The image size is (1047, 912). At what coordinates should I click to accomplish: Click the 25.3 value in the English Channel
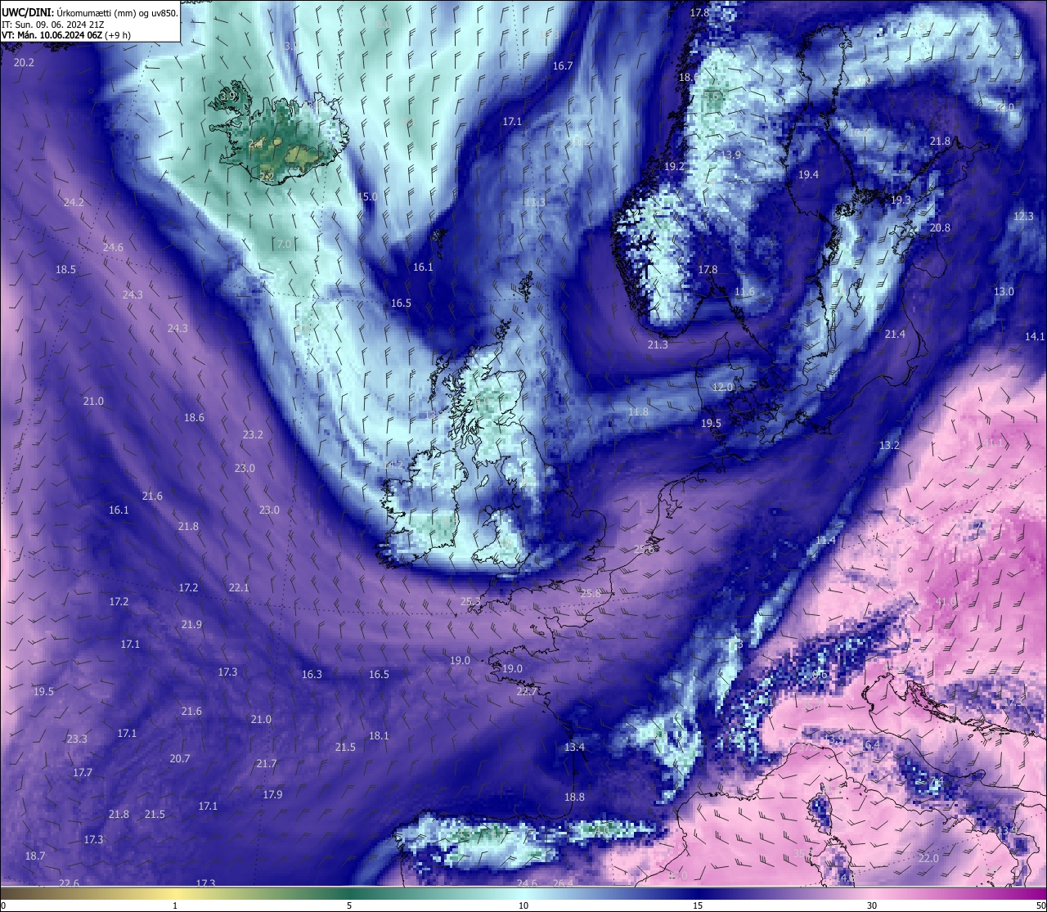pos(471,601)
